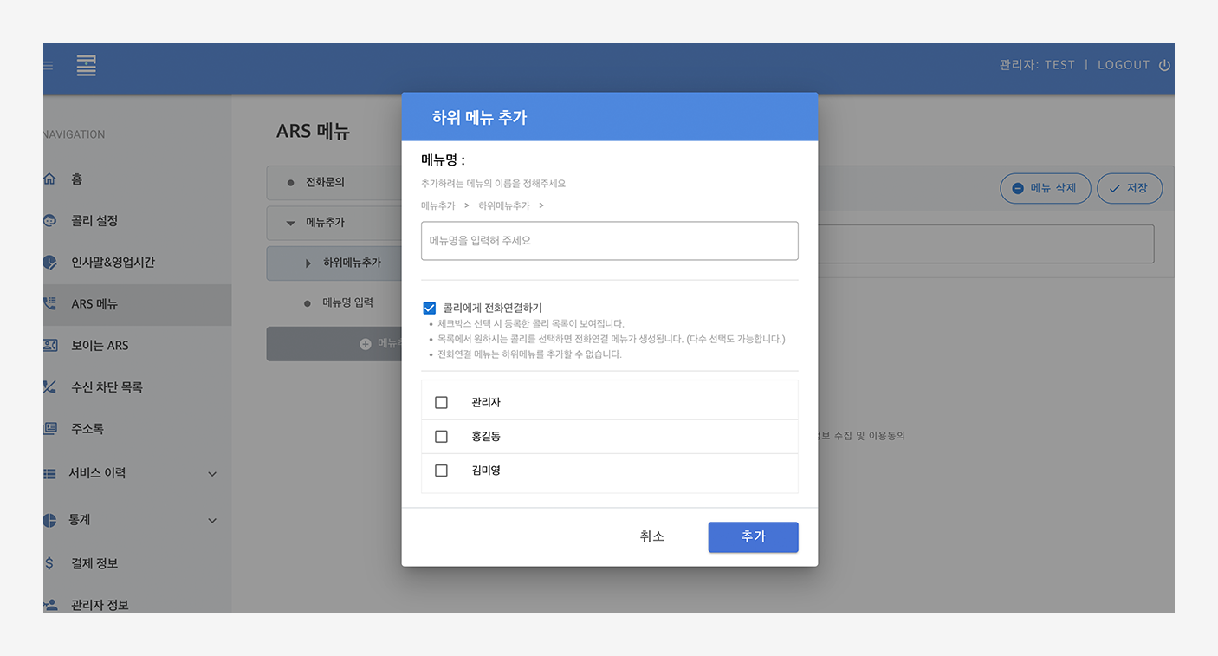The image size is (1218, 656).
Task: Click the 인사말&영업시간 sidebar icon
Action: [x=49, y=263]
